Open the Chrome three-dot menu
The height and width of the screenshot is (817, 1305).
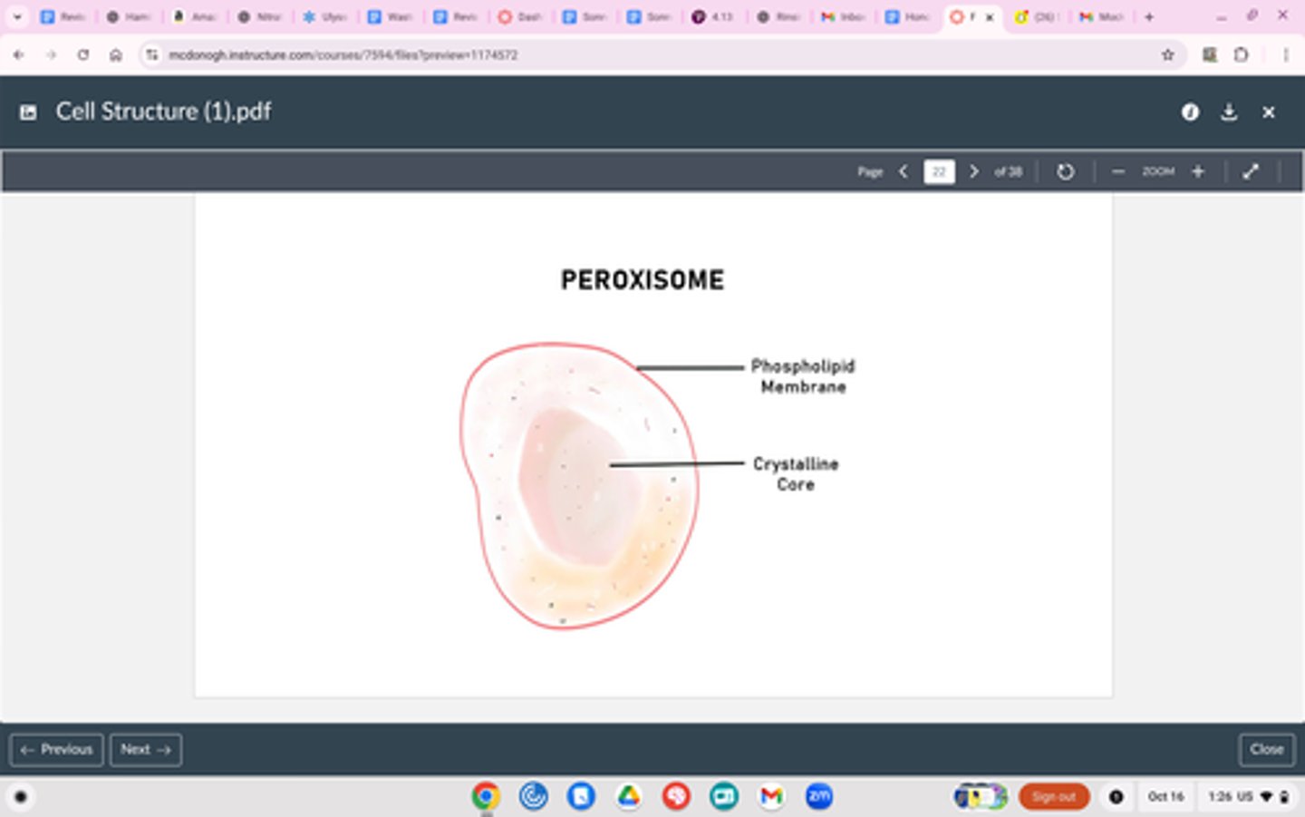[1285, 55]
